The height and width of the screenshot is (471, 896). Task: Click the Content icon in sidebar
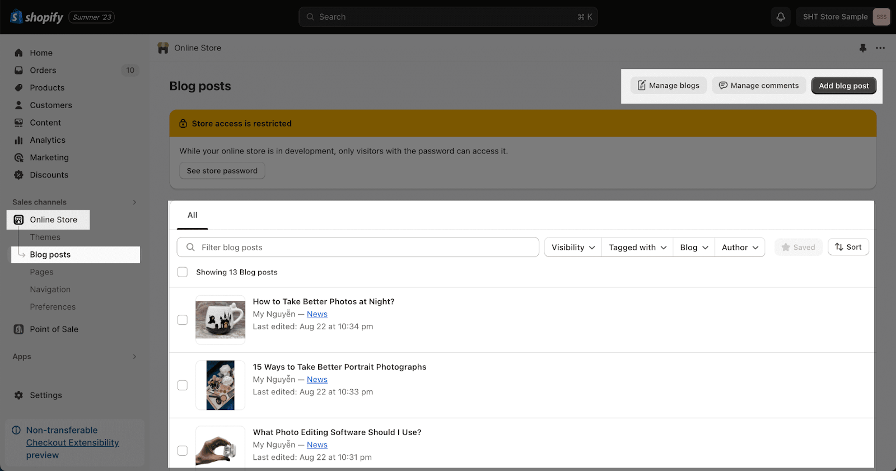tap(18, 122)
